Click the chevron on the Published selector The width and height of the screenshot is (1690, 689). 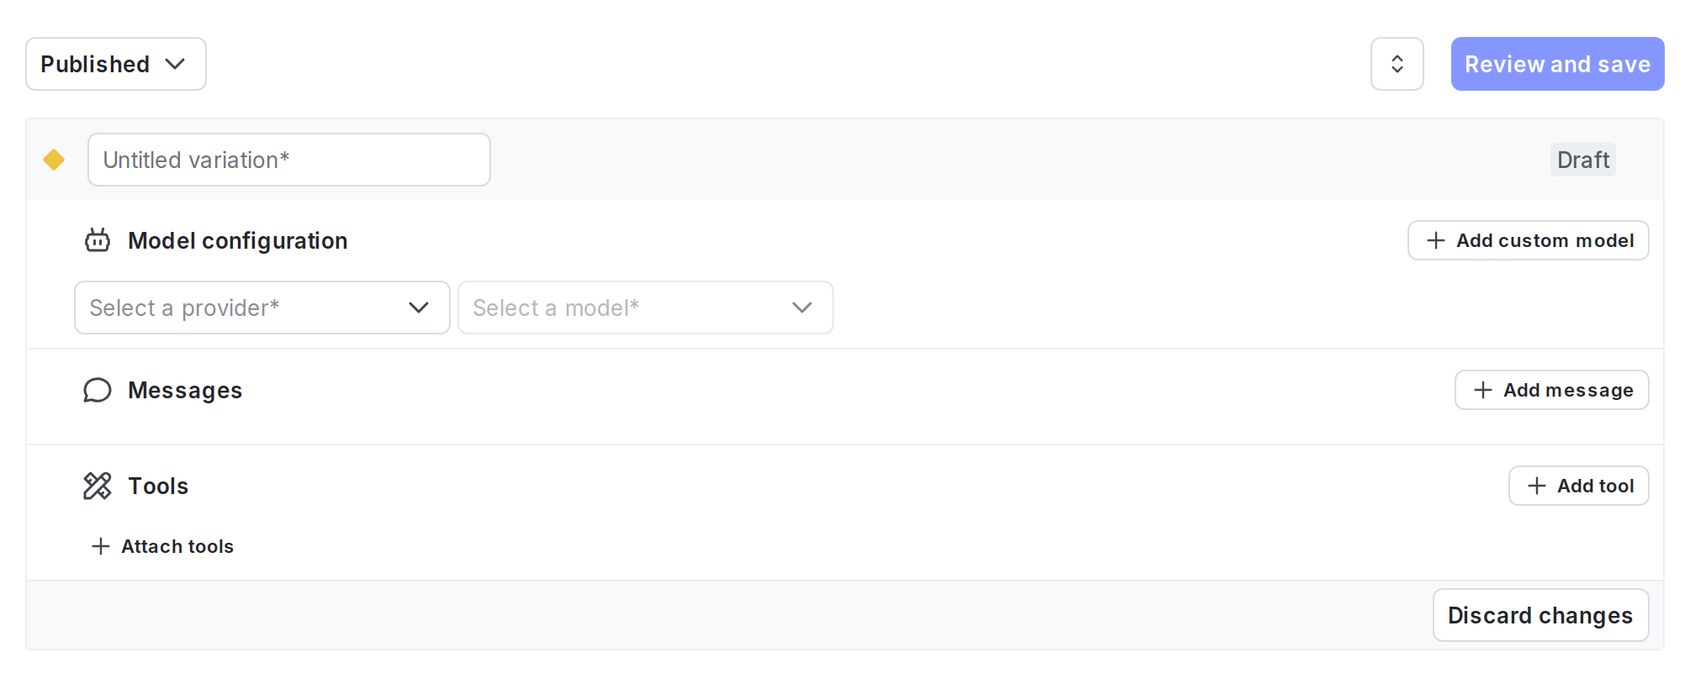(177, 64)
